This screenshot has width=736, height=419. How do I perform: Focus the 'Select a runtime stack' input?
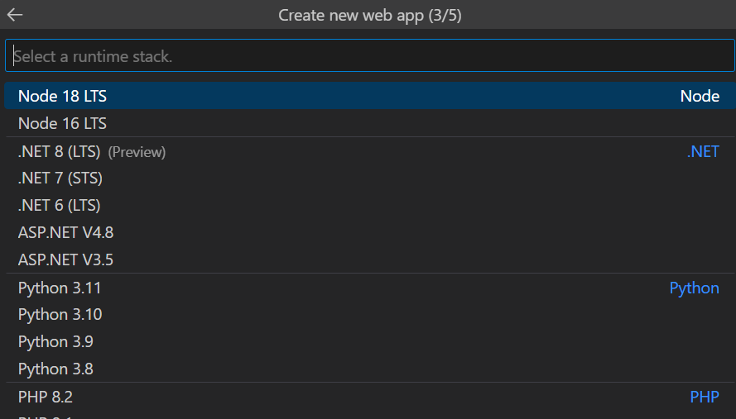coord(368,56)
